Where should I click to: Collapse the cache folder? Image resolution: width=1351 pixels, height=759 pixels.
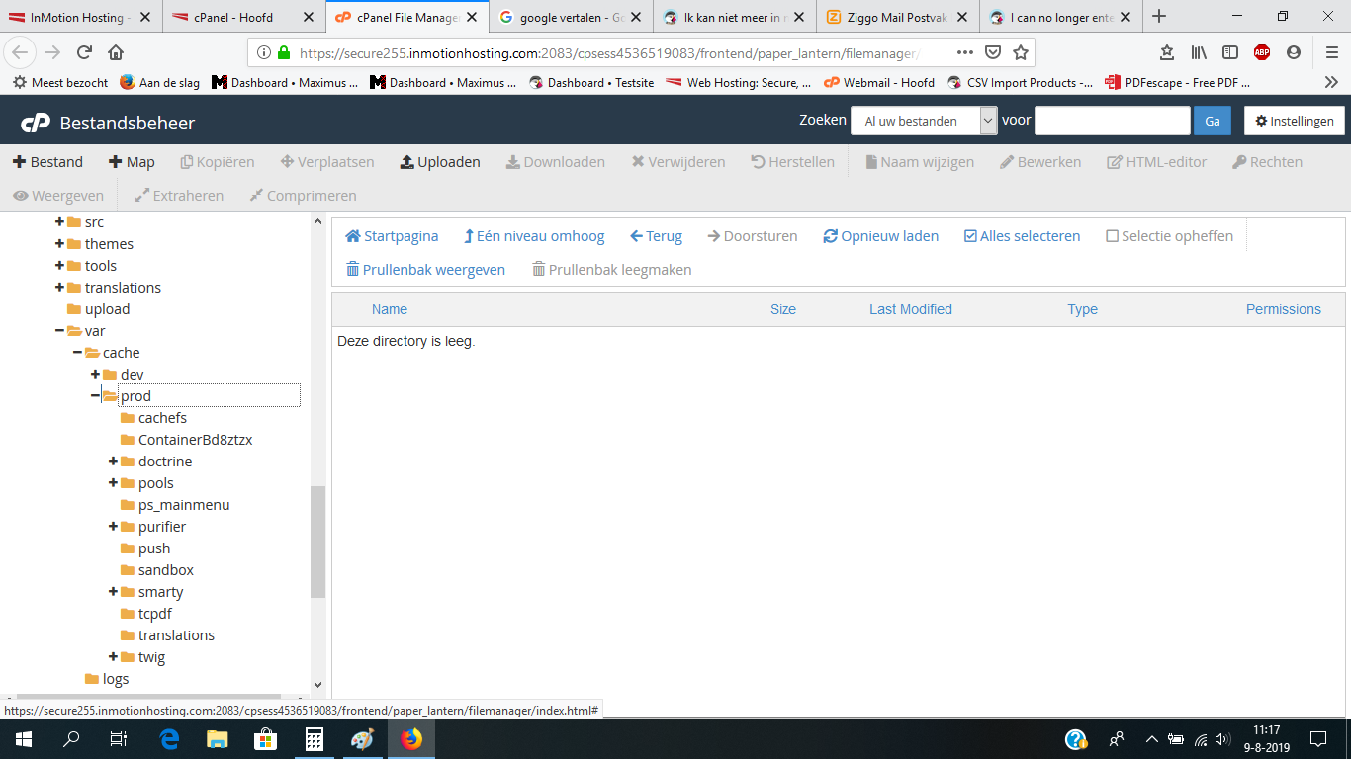tap(78, 353)
